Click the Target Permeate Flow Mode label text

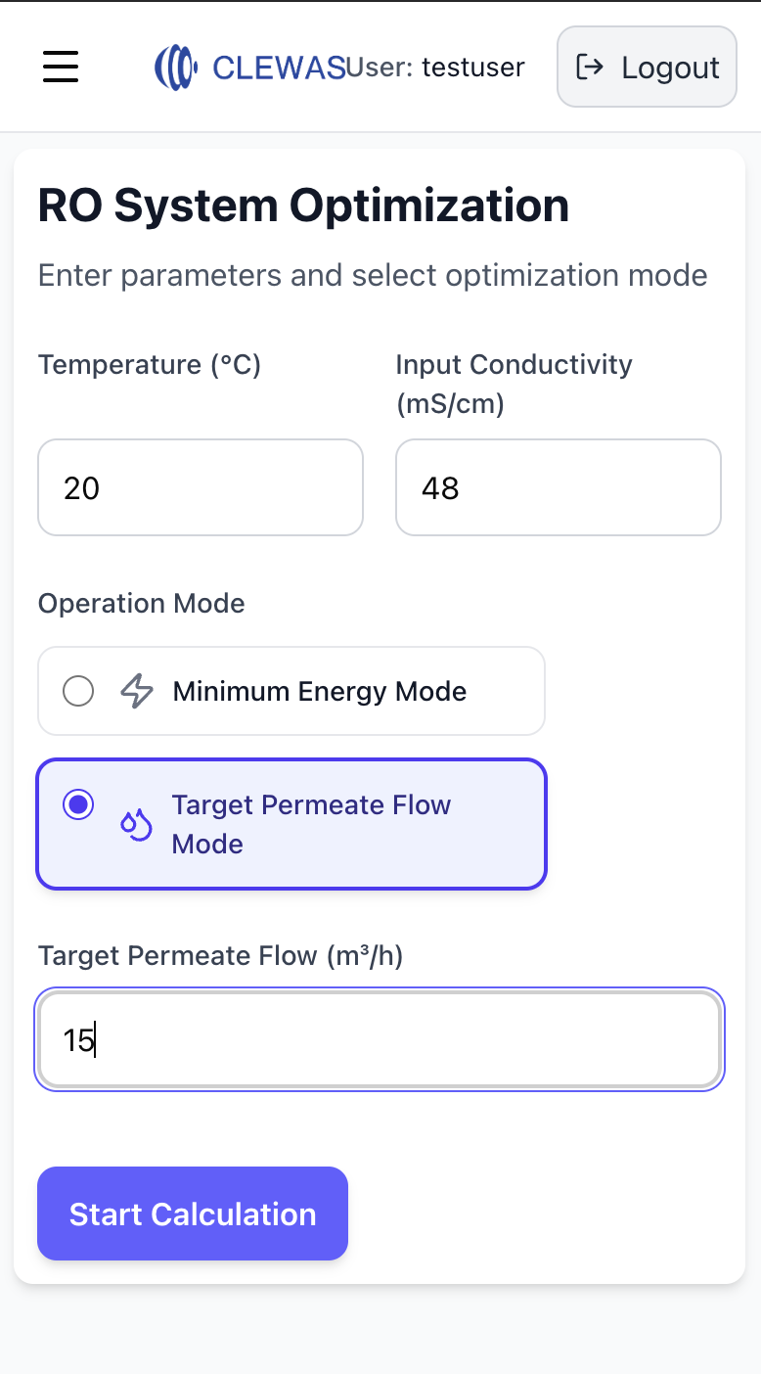click(x=311, y=824)
